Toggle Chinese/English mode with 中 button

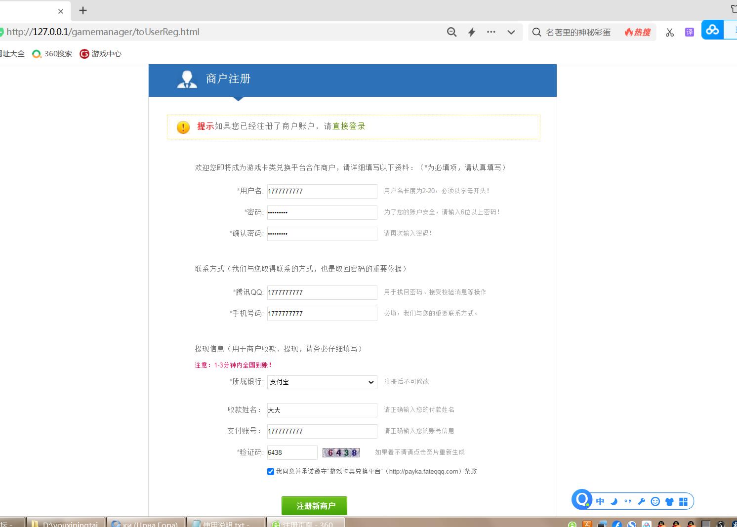[600, 501]
